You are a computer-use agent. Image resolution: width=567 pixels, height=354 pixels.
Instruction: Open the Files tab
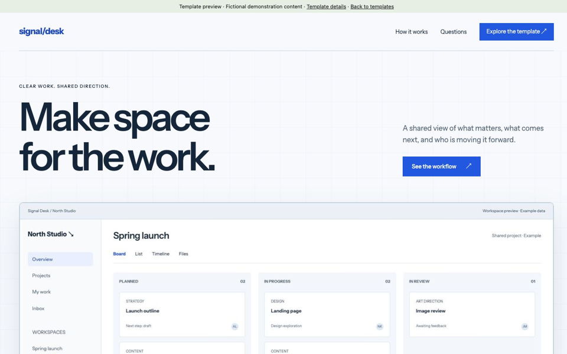183,254
